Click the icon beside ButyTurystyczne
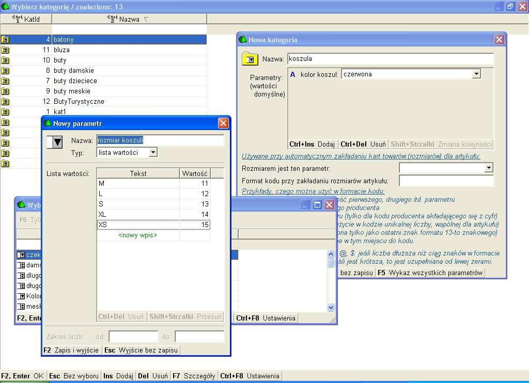Screen dimensions: 529x383 [x=5, y=102]
